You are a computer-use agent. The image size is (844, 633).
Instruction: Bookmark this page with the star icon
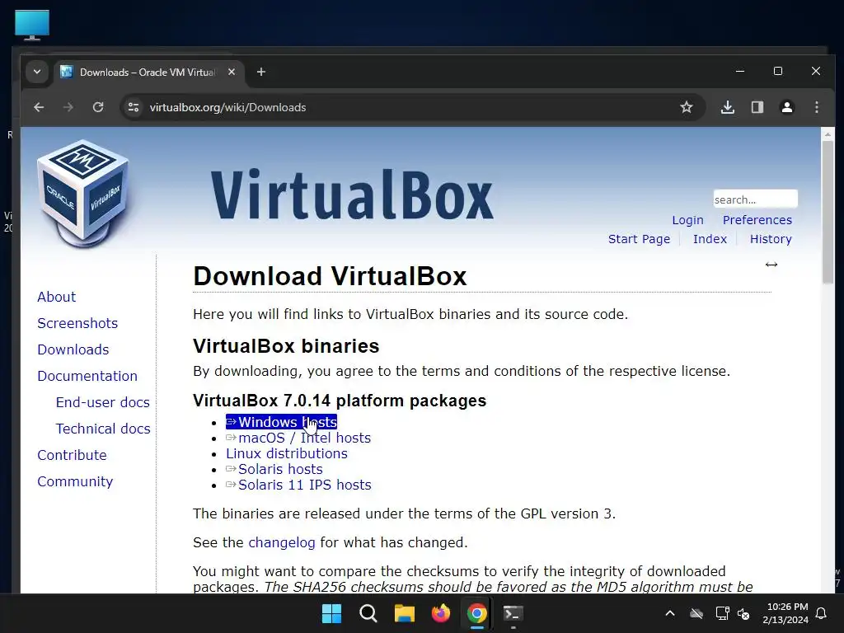tap(687, 107)
